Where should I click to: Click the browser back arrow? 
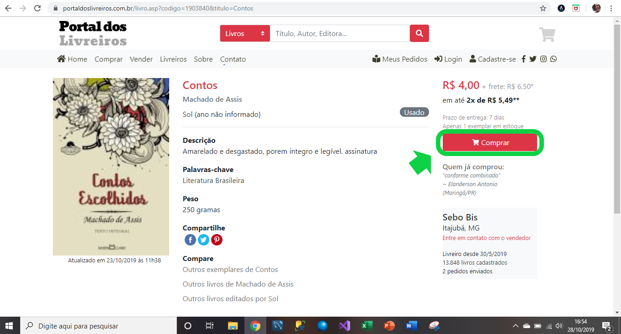tap(8, 8)
